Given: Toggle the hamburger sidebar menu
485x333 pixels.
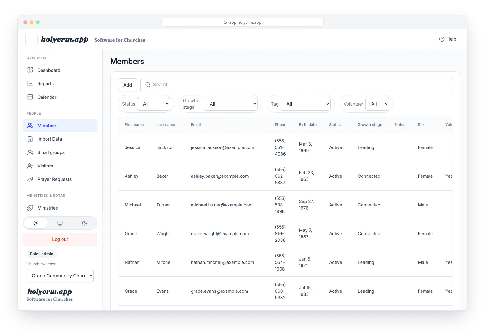Looking at the screenshot, I should (32, 39).
